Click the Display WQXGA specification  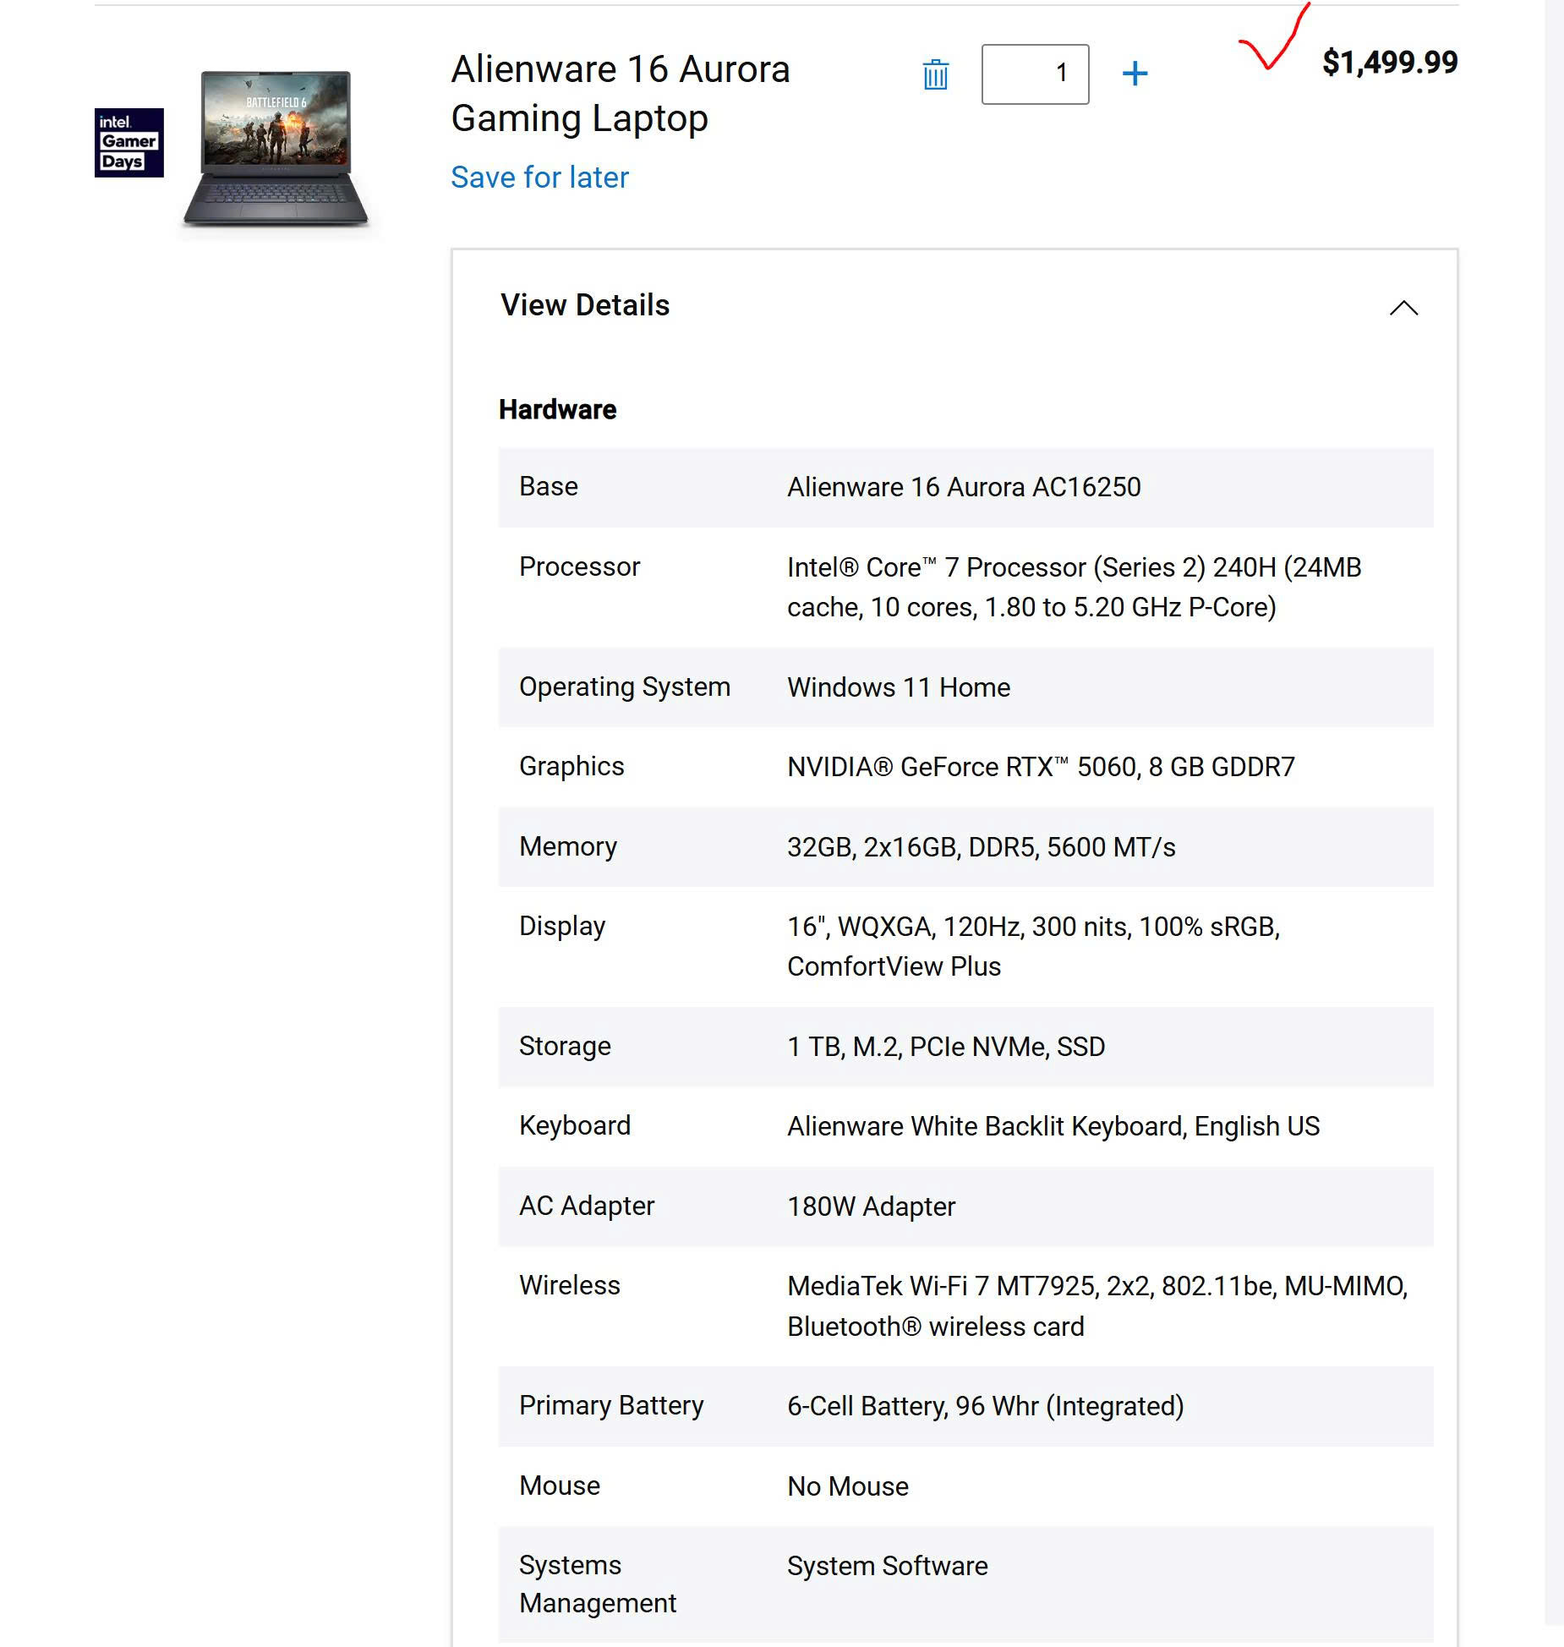click(x=1032, y=946)
